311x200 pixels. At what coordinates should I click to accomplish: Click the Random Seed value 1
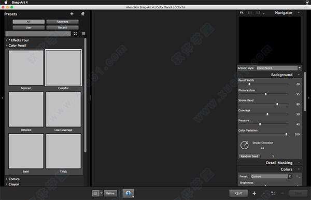tap(273, 156)
